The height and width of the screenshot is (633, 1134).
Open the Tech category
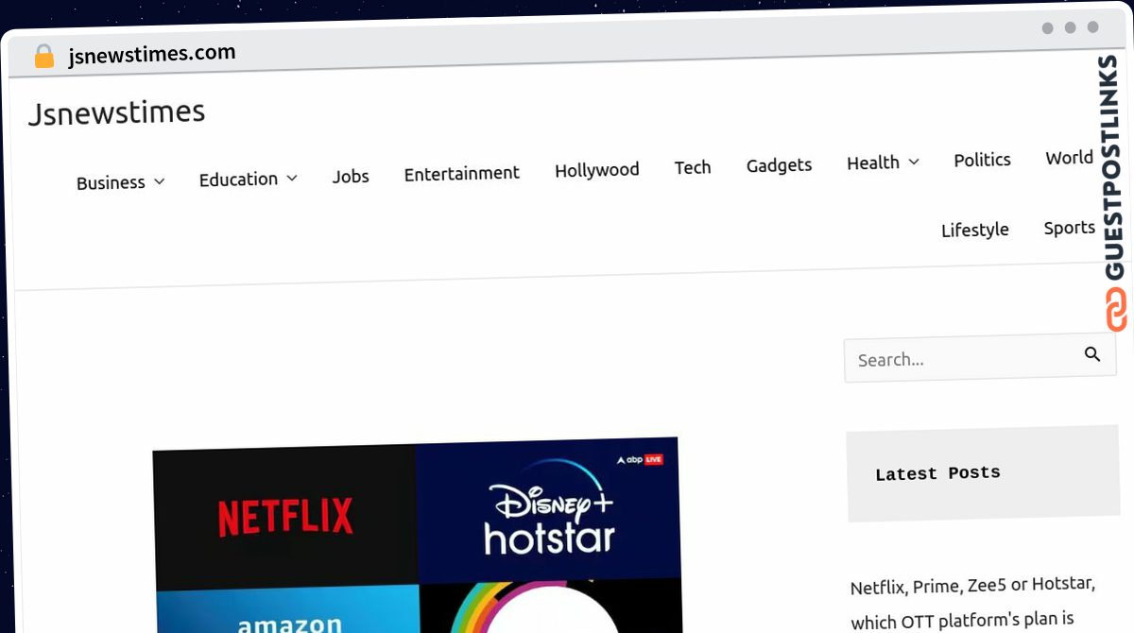[692, 167]
